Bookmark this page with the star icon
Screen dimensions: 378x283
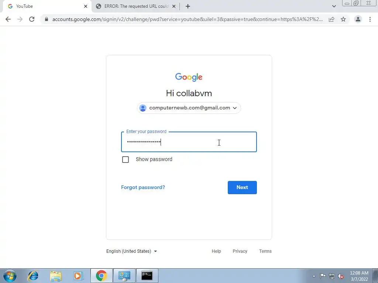coord(343,19)
